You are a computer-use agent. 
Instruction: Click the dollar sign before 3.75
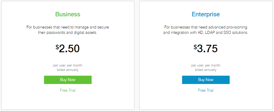point(195,47)
